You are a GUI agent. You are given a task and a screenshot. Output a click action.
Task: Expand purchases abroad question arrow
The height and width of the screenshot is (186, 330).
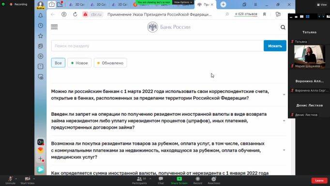pyautogui.click(x=284, y=150)
